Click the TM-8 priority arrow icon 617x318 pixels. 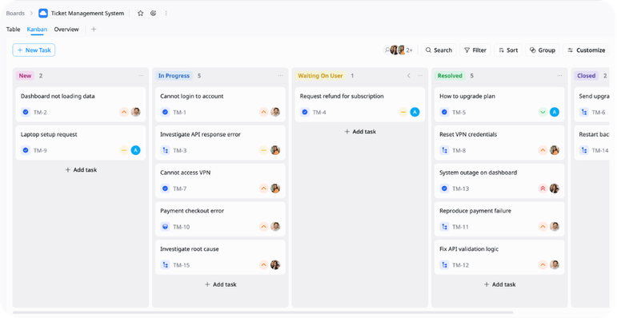[543, 150]
